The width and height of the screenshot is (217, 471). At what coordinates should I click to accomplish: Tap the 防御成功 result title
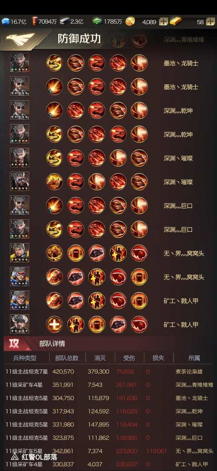pyautogui.click(x=79, y=39)
